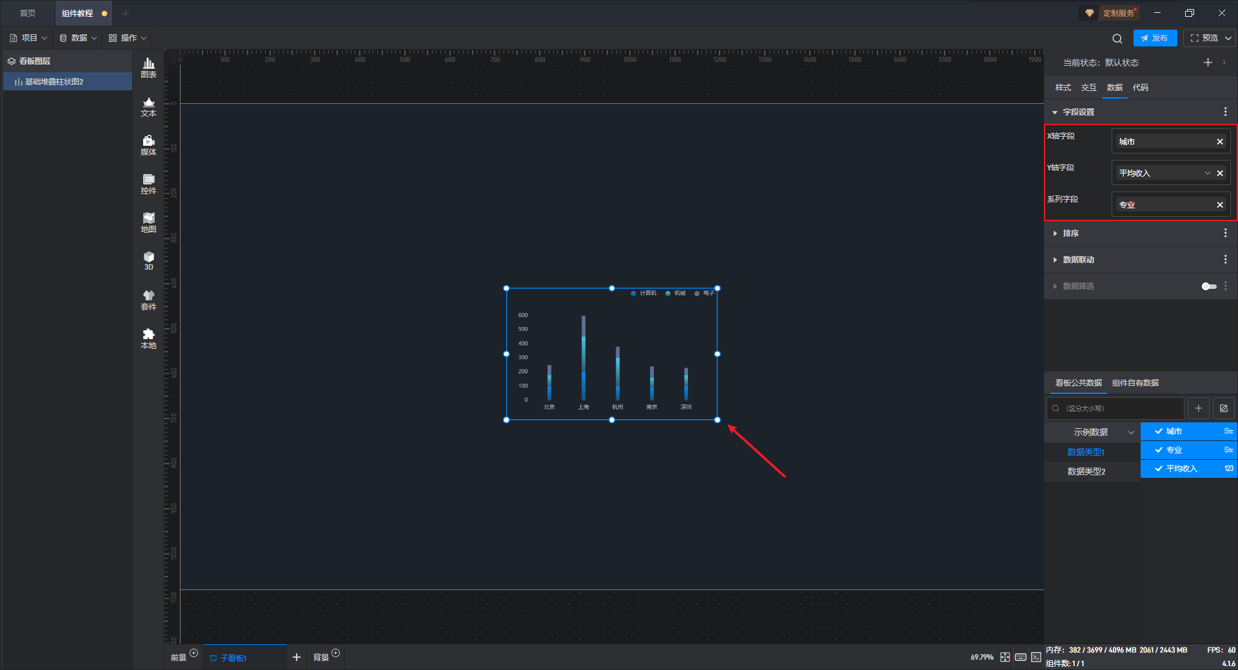Click the 预览 preview button

(1203, 38)
